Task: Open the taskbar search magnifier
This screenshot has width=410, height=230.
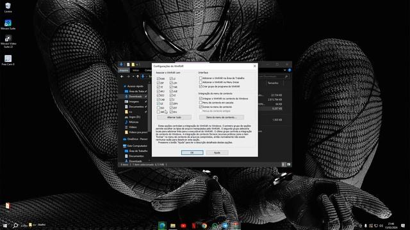Action: point(15,226)
